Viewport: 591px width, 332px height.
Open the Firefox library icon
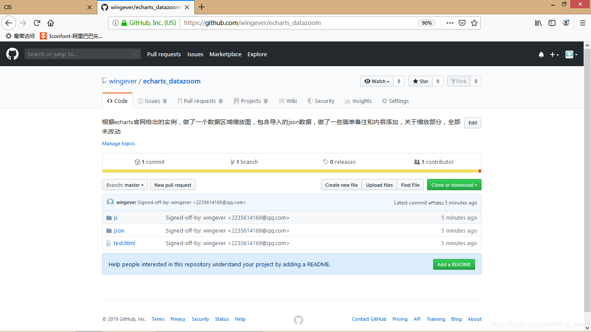(538, 23)
